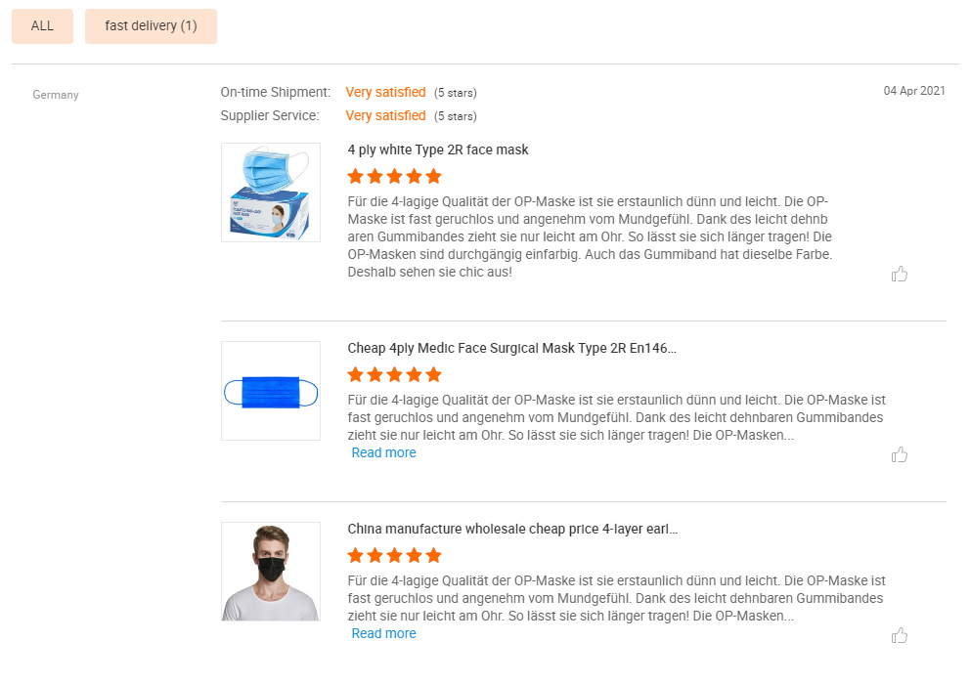The height and width of the screenshot is (684, 970).
Task: Open the 4 ply white Type 2R product link
Action: pos(438,150)
